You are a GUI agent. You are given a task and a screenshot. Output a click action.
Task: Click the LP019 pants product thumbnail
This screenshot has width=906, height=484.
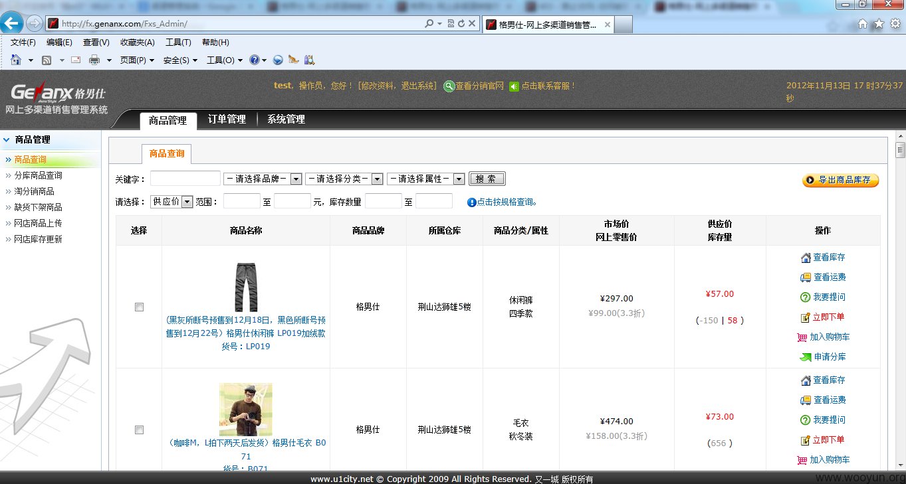(245, 287)
